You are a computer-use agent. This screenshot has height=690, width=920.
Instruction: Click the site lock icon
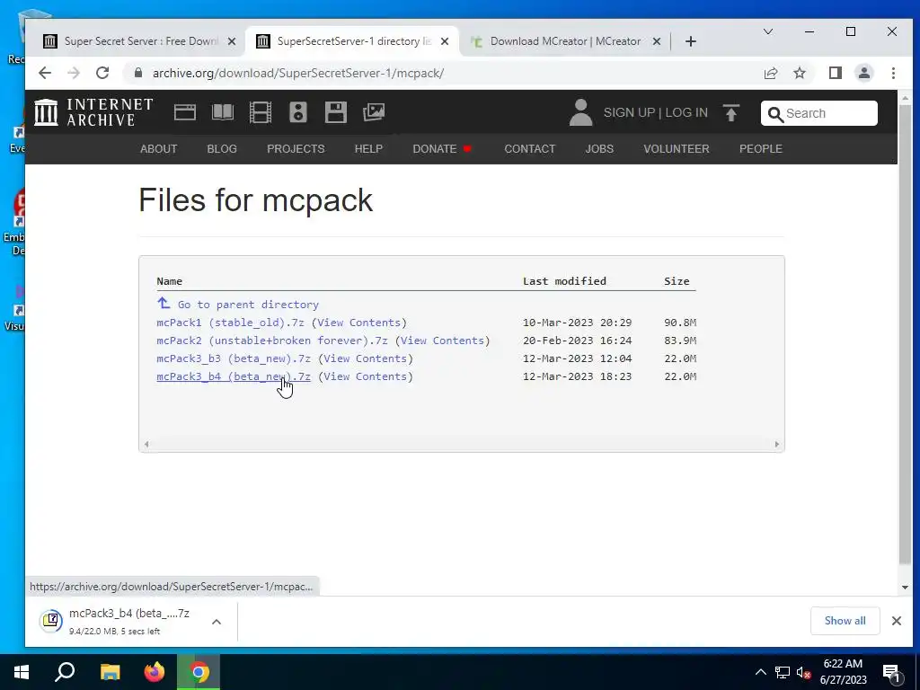(x=137, y=73)
